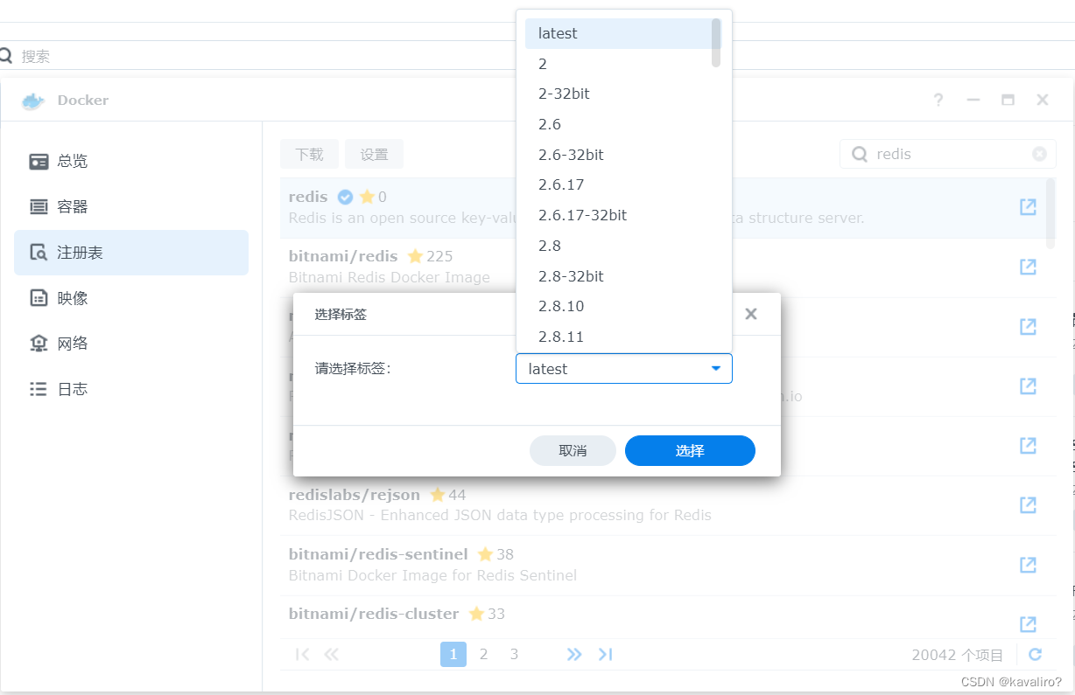Focus the top search (搜索) field
The height and width of the screenshot is (695, 1075).
pos(537,56)
